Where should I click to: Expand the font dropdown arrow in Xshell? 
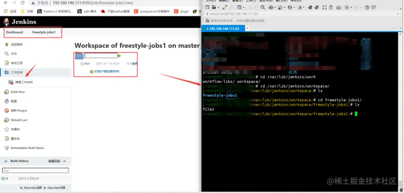[x=304, y=7]
